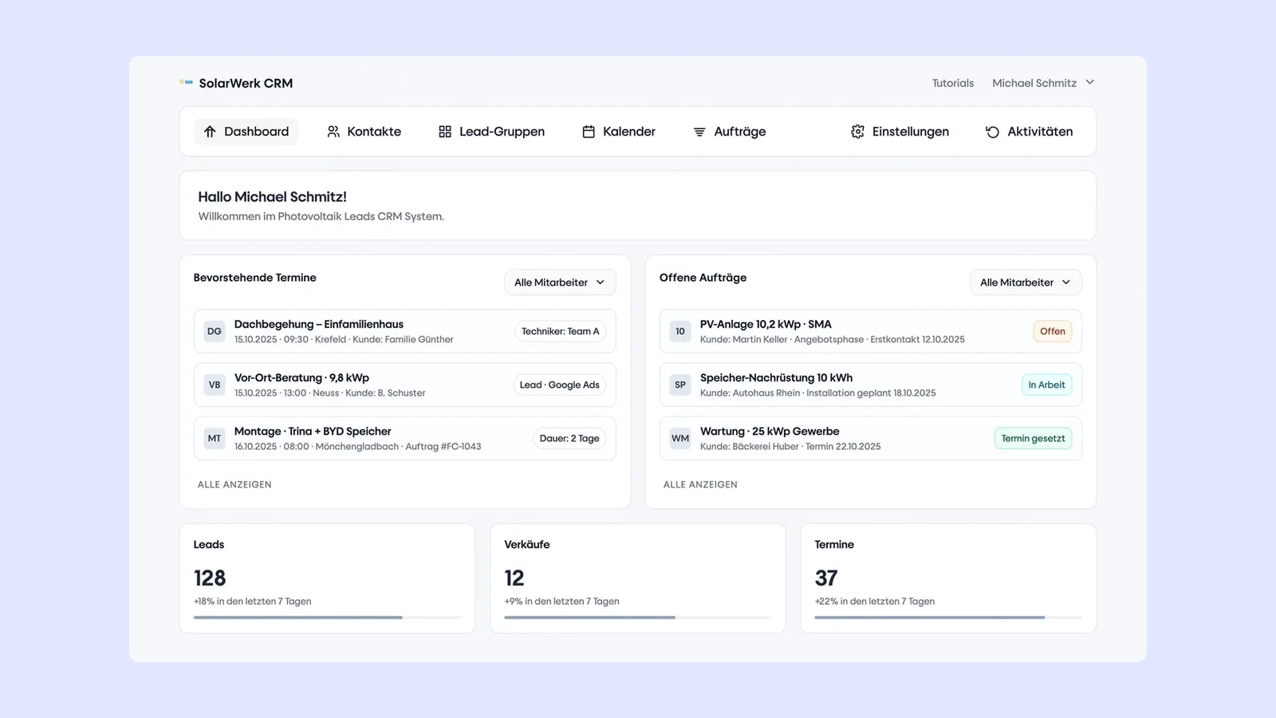Click the Aktivitäten history icon
The image size is (1276, 718).
(x=992, y=132)
